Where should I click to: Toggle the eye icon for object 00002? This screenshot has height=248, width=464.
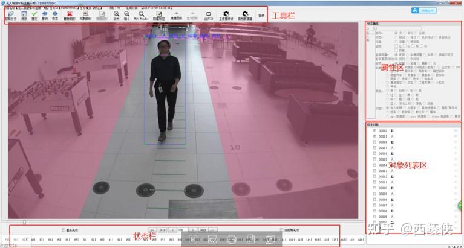pos(456,130)
